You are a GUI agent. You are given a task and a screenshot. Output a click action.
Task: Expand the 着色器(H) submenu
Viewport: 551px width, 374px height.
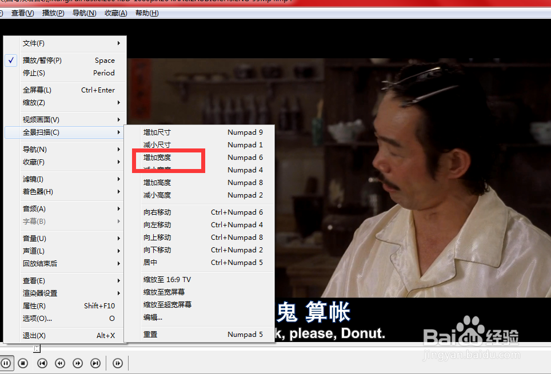pos(65,192)
